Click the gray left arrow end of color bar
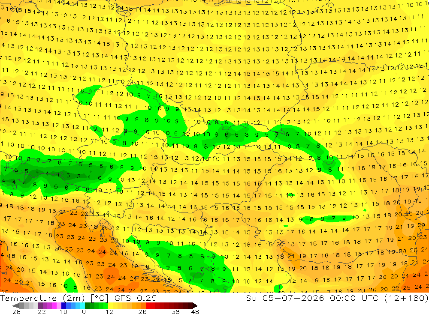 (16, 305)
